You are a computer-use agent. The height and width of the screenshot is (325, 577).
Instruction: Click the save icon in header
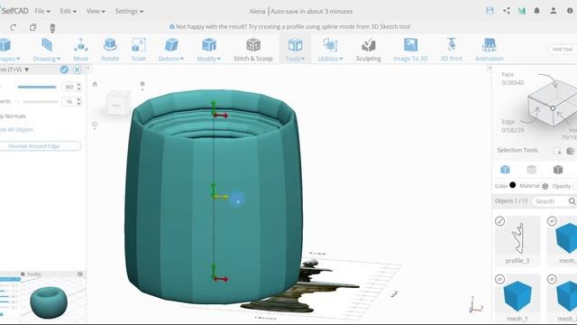(490, 11)
